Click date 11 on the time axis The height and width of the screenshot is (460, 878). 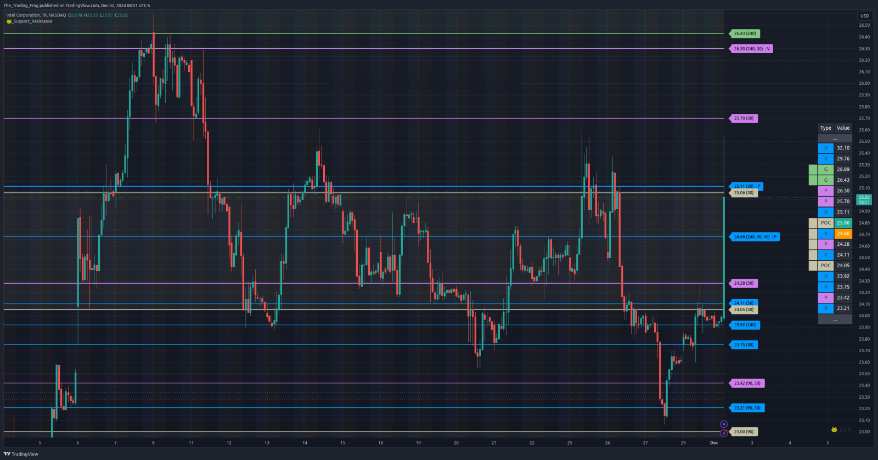click(x=191, y=442)
